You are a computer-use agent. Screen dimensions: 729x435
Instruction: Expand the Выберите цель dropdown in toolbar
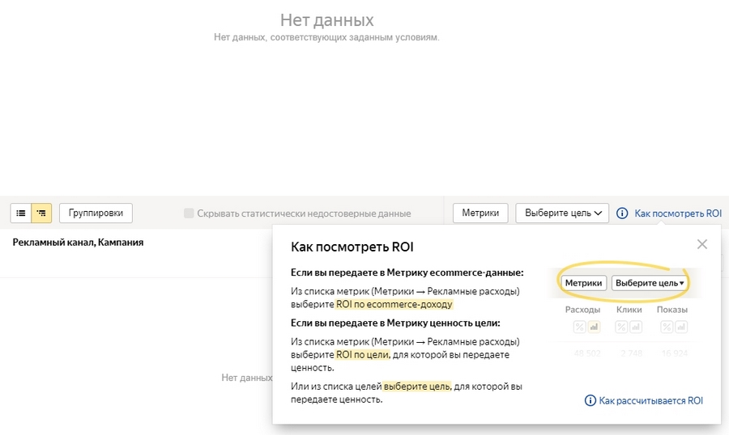point(562,213)
